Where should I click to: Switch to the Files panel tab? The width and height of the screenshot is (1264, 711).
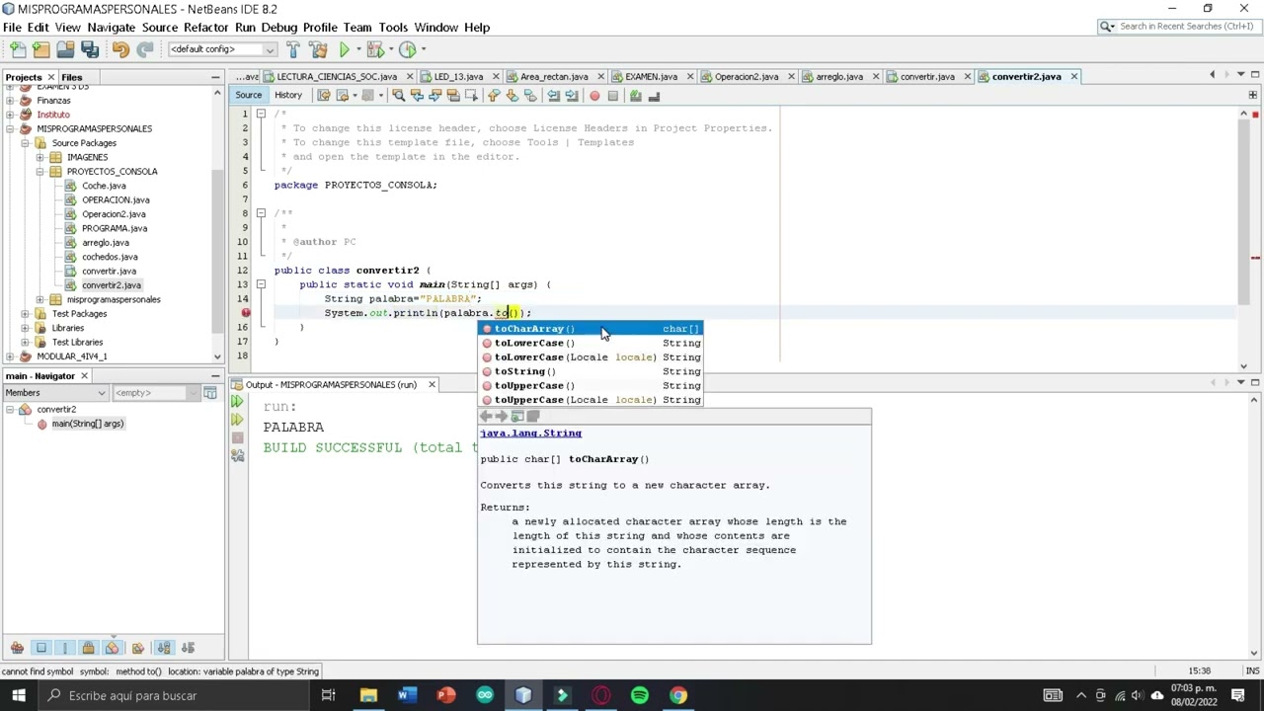click(72, 77)
